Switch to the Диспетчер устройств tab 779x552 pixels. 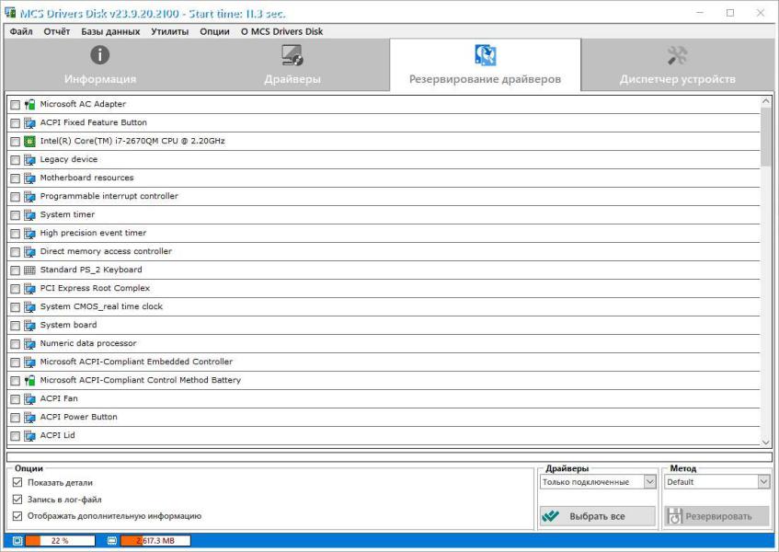click(x=677, y=65)
